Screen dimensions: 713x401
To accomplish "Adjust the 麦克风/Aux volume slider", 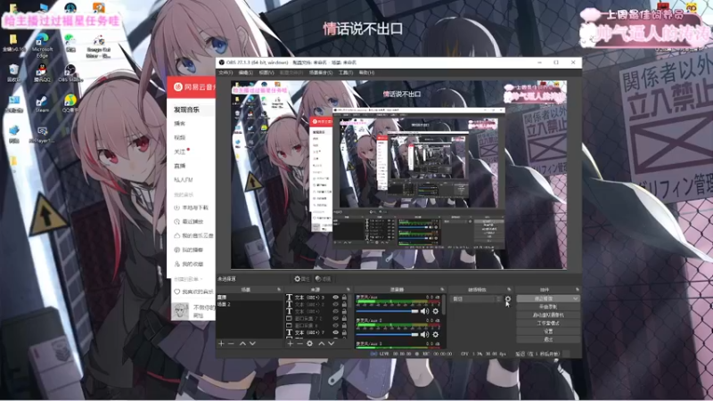I will (x=388, y=311).
